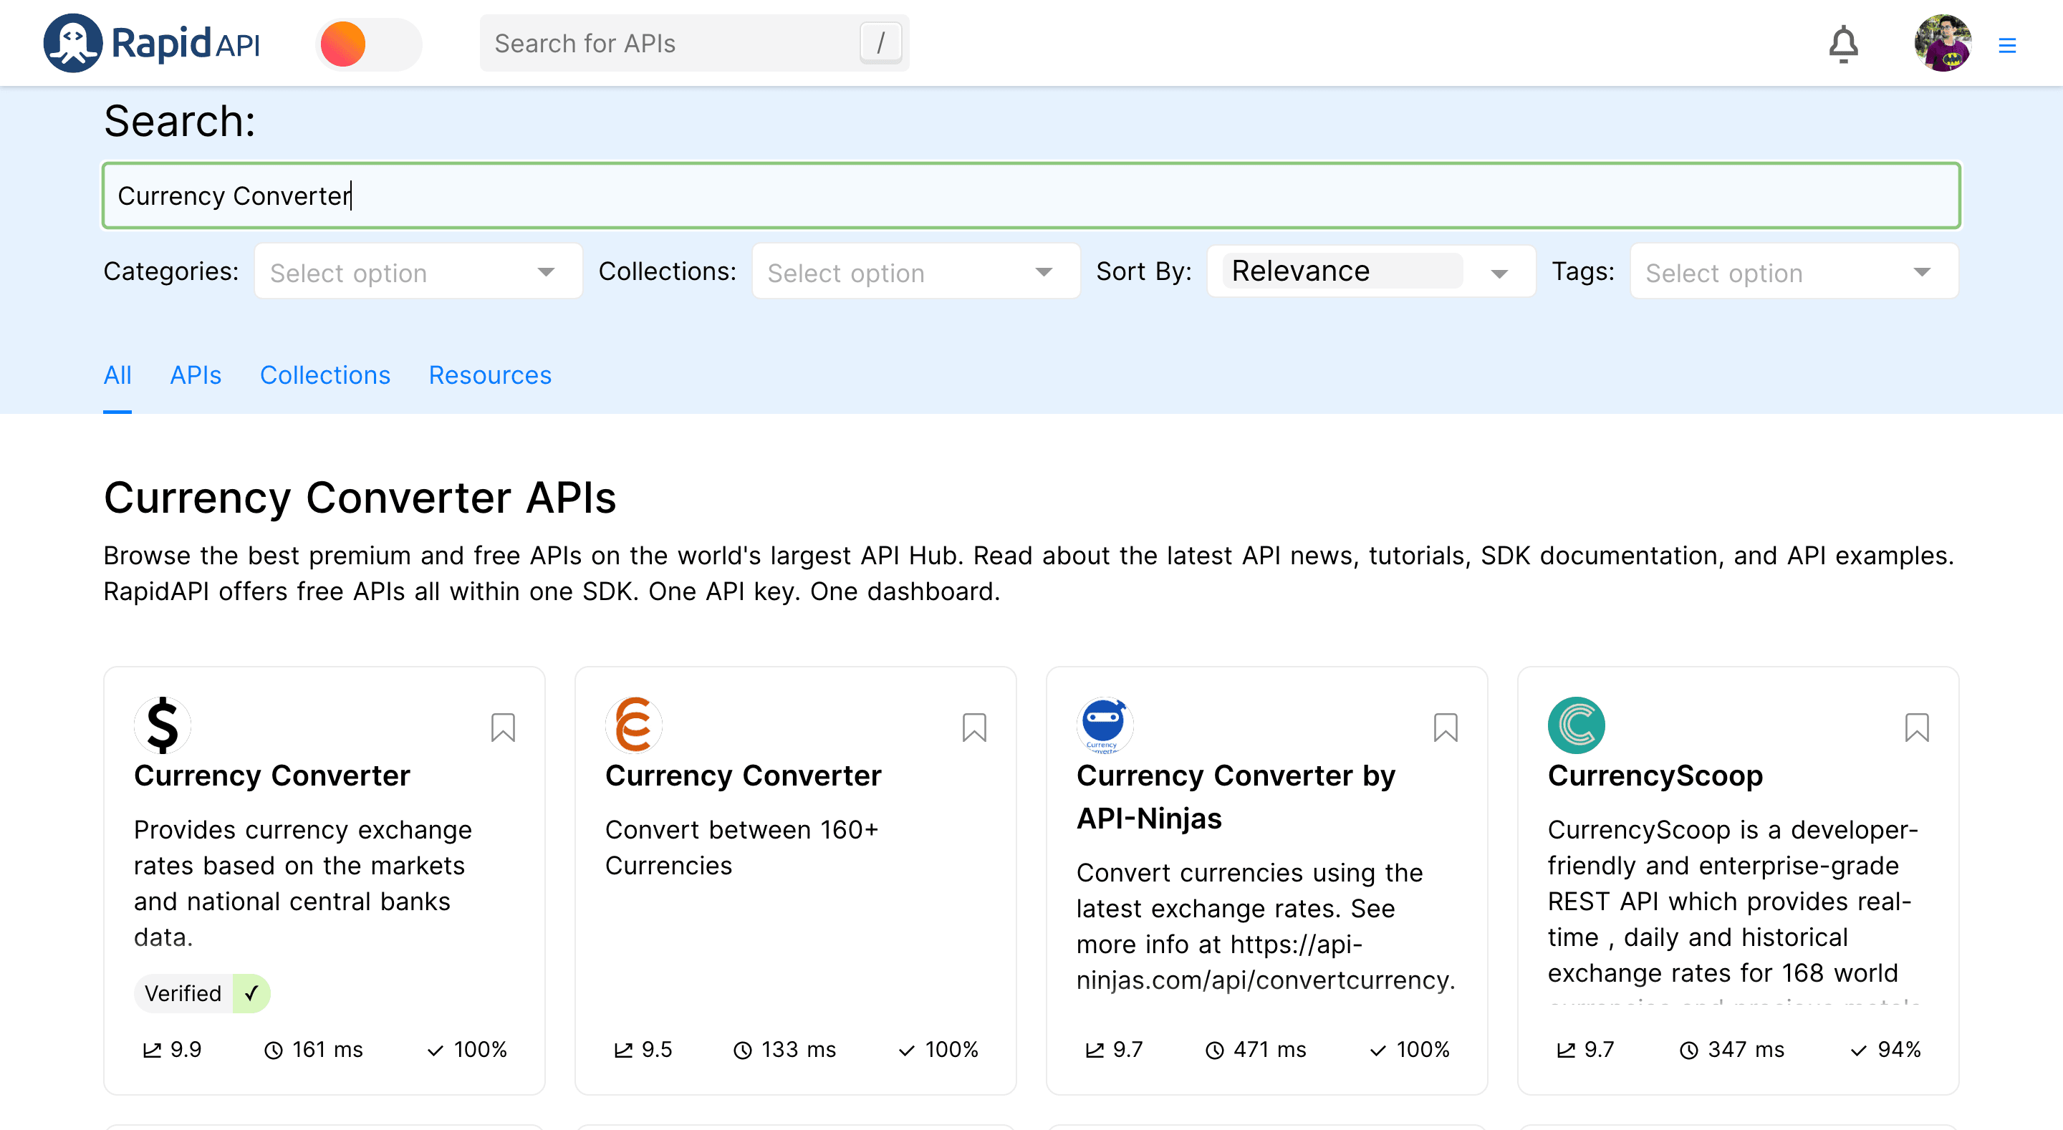
Task: Open the Convert between 160+ Currencies card title
Action: pos(744,776)
